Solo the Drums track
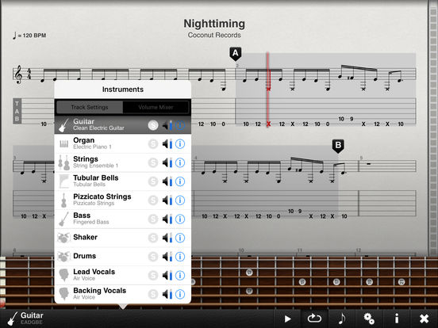 pyautogui.click(x=153, y=257)
